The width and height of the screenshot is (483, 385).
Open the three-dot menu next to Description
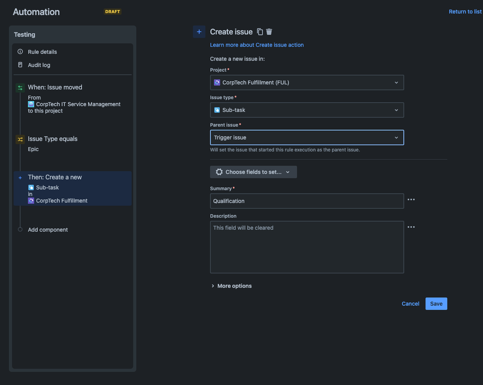[x=411, y=227]
